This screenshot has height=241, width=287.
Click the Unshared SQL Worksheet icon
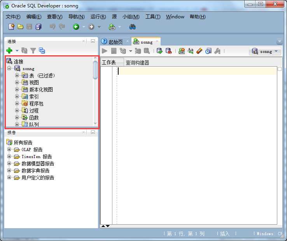click(182, 51)
